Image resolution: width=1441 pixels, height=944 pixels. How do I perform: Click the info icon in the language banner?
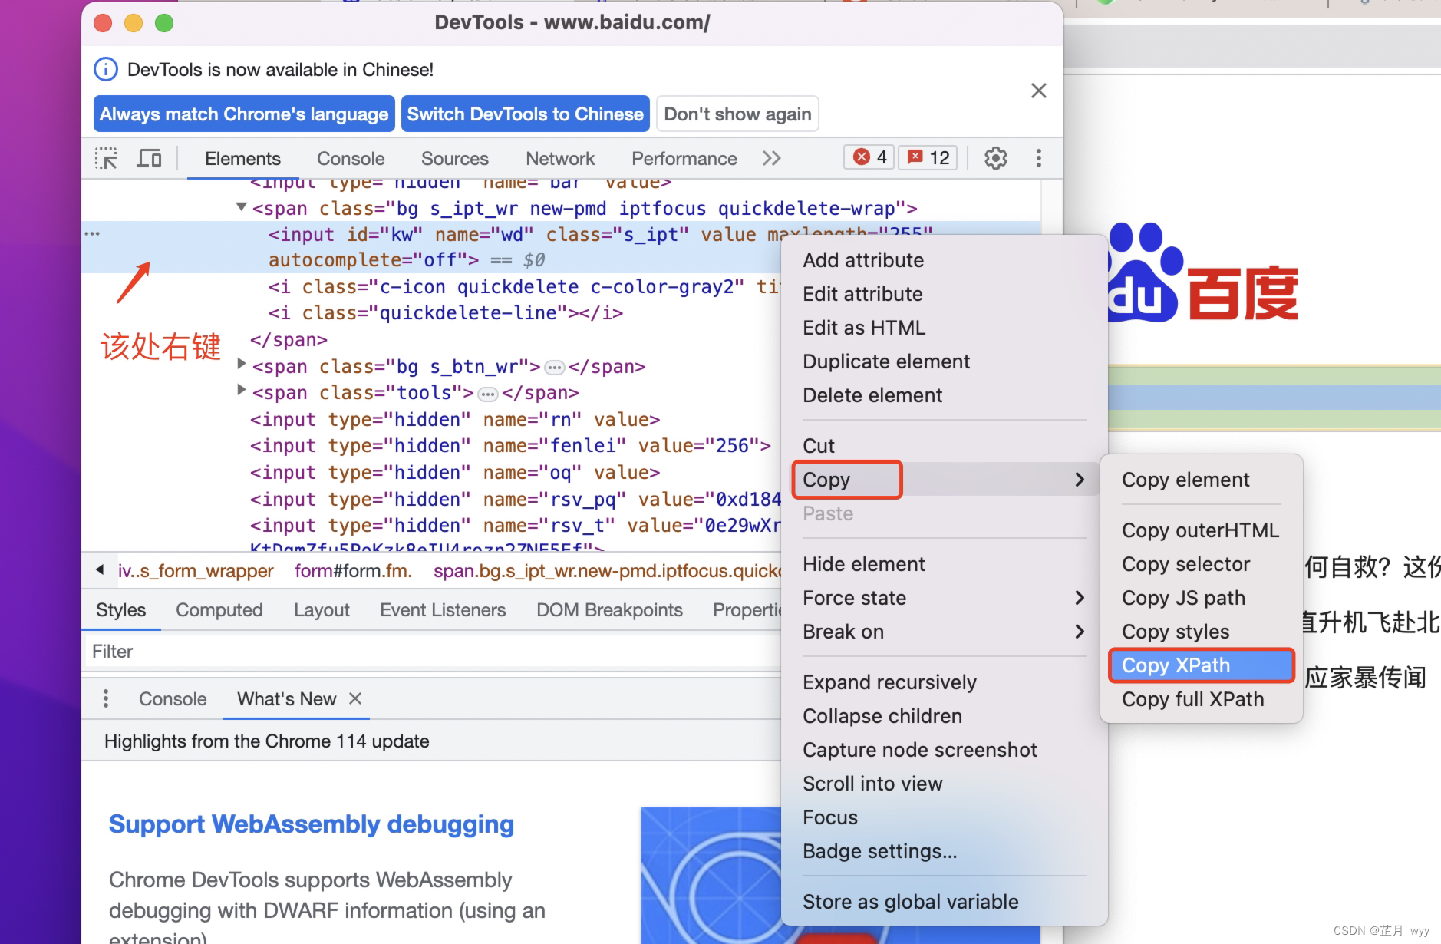click(x=106, y=70)
